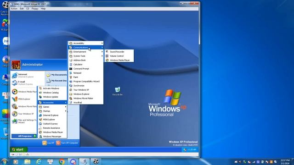Click the All Programs button
Screen dimensions: 294x165
pyautogui.click(x=24, y=136)
